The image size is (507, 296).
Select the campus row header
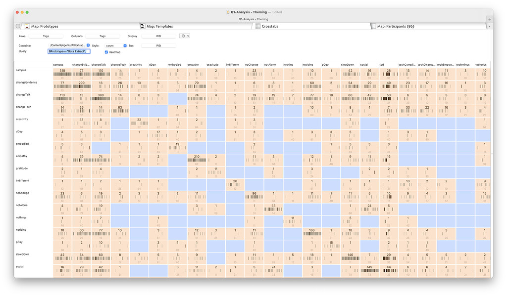point(21,70)
